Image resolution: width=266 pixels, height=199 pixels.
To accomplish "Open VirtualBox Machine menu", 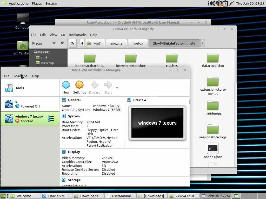I will point(21,76).
